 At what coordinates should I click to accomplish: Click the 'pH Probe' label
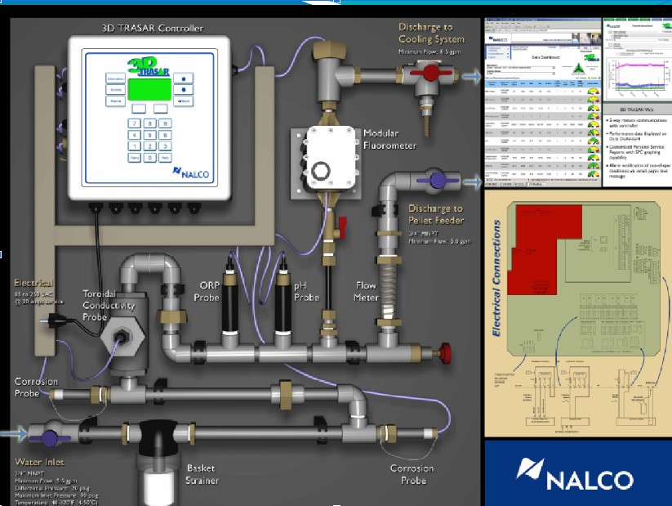[x=306, y=291]
